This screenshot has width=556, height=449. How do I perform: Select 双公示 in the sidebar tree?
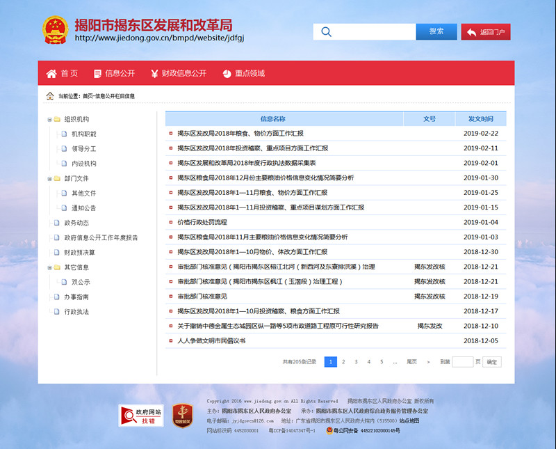click(81, 283)
